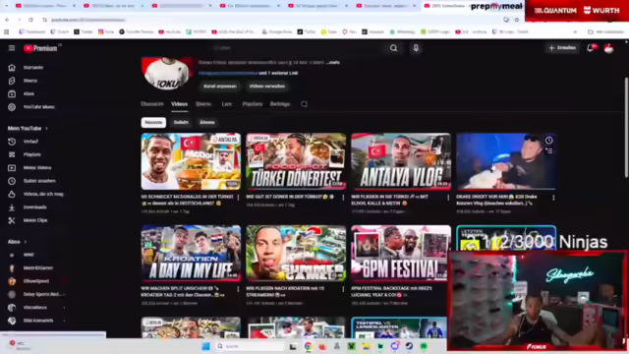Open Shorts from the sidebar
The height and width of the screenshot is (354, 629).
30,81
